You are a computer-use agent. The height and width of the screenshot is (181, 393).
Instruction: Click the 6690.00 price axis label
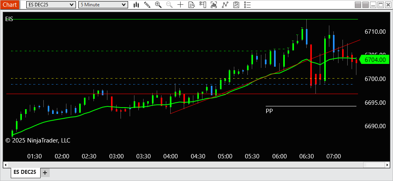click(375, 126)
